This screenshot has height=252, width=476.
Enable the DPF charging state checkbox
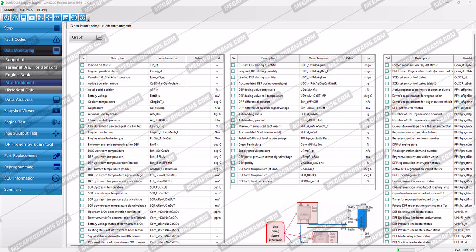coord(387,145)
